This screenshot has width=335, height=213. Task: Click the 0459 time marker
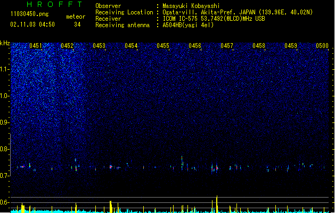pos(291,46)
